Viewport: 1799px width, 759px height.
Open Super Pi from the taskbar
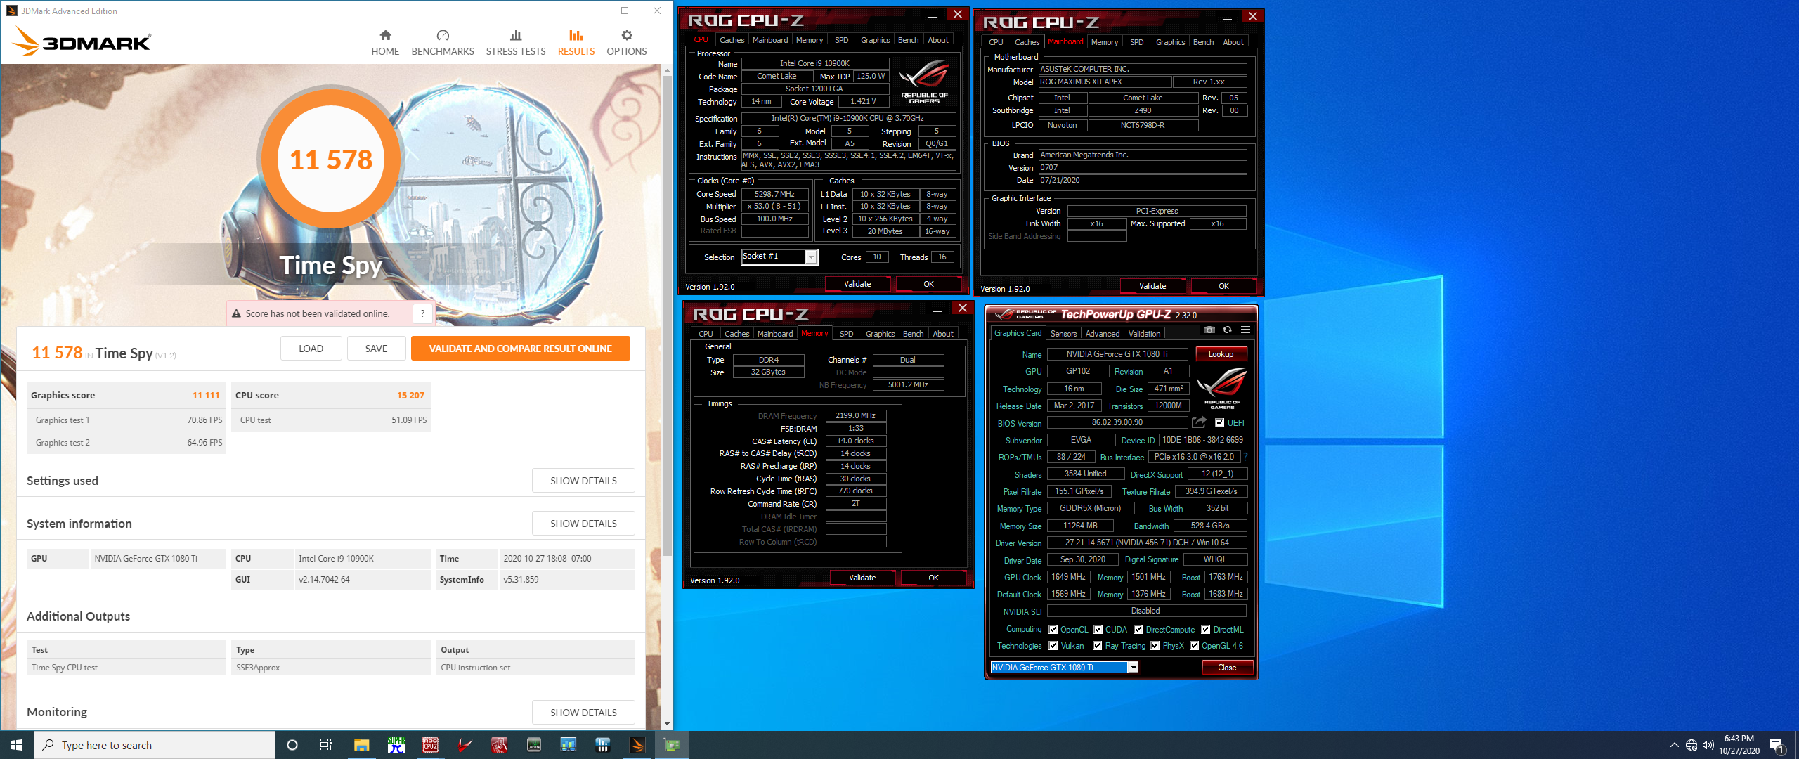point(396,745)
